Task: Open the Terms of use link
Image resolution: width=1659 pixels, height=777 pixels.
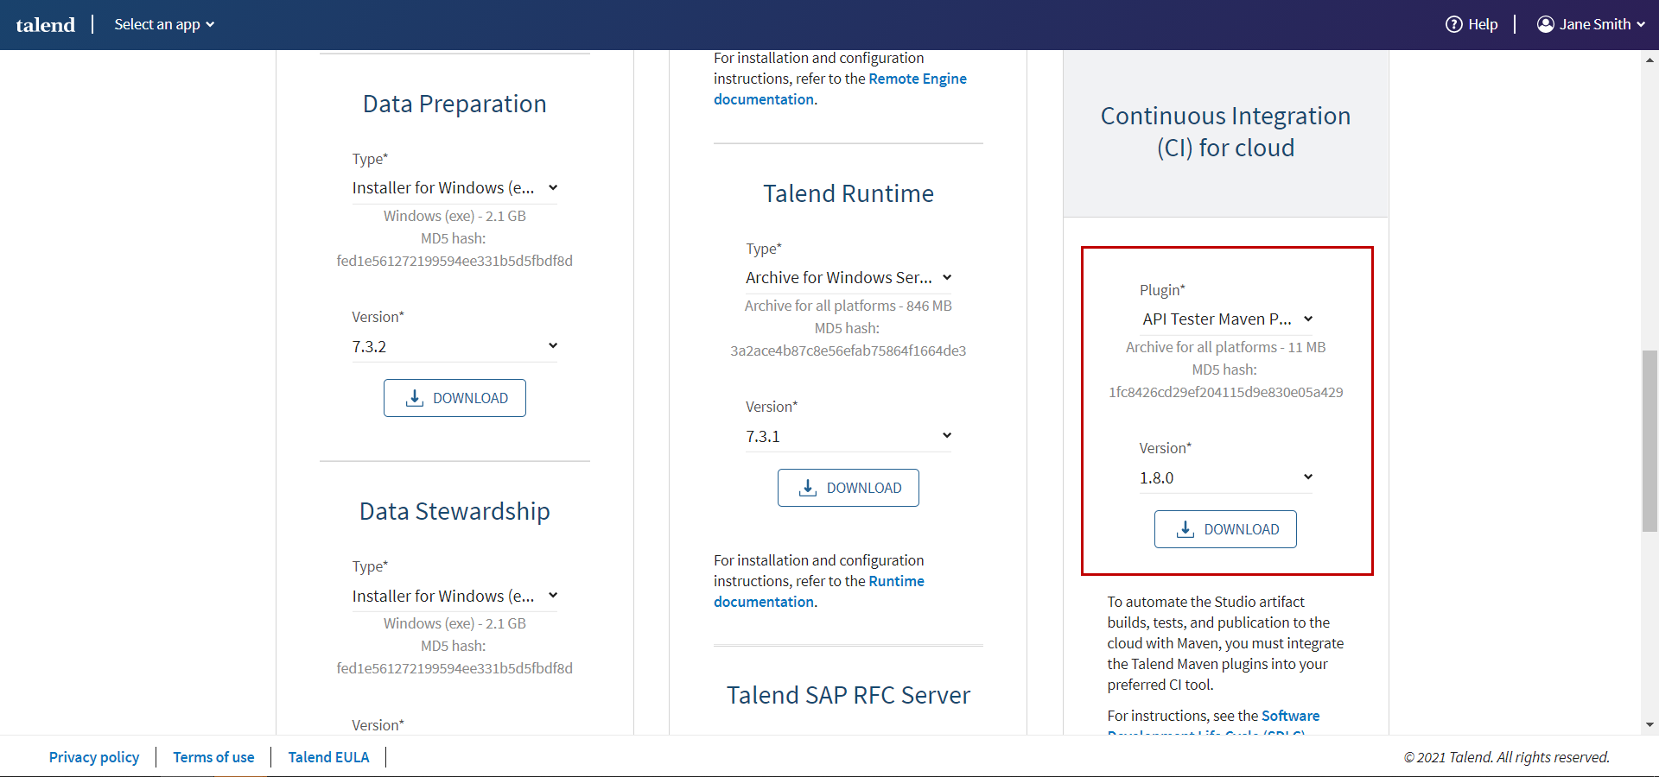Action: tap(213, 757)
